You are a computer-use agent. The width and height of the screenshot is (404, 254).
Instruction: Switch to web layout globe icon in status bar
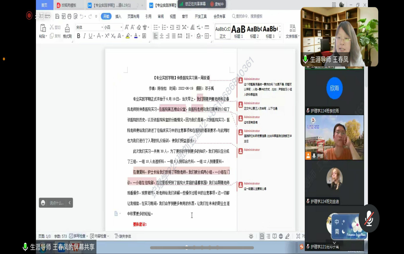pos(281,236)
